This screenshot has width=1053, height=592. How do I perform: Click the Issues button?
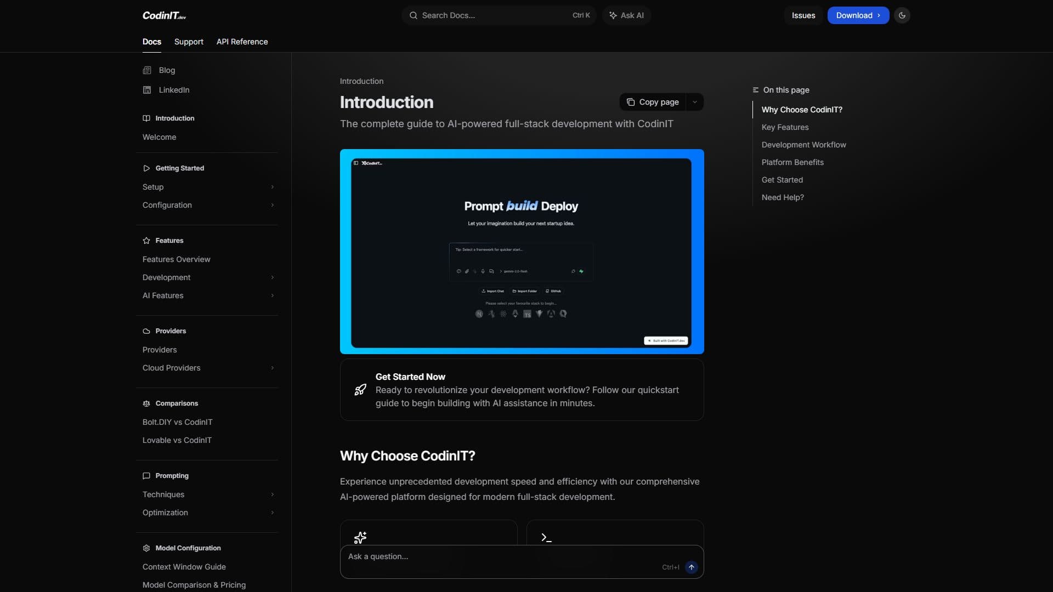point(803,15)
